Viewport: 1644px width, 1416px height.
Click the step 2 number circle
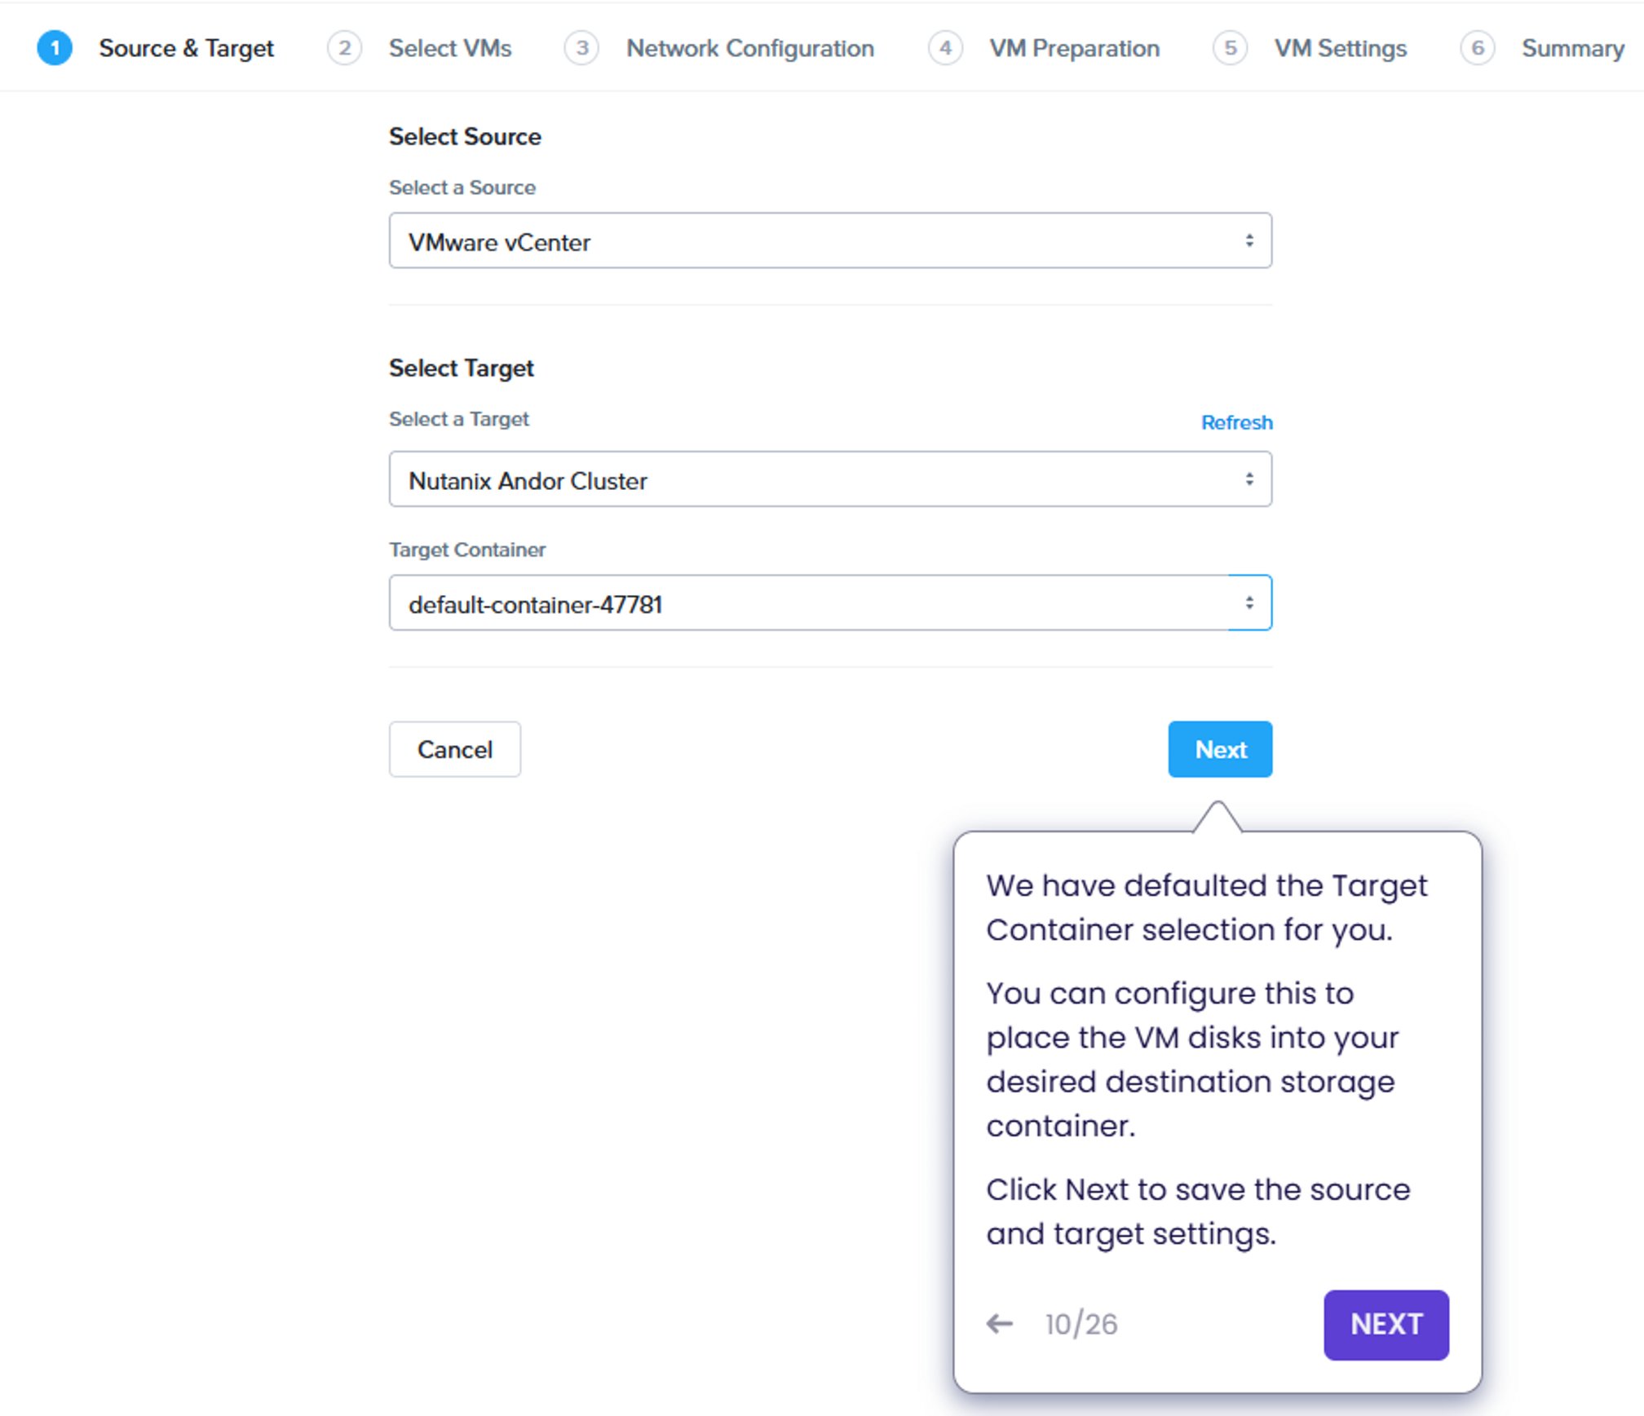click(344, 48)
